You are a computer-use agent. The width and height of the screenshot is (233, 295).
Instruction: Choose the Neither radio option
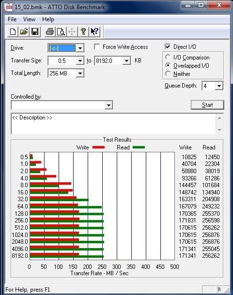pos(168,74)
